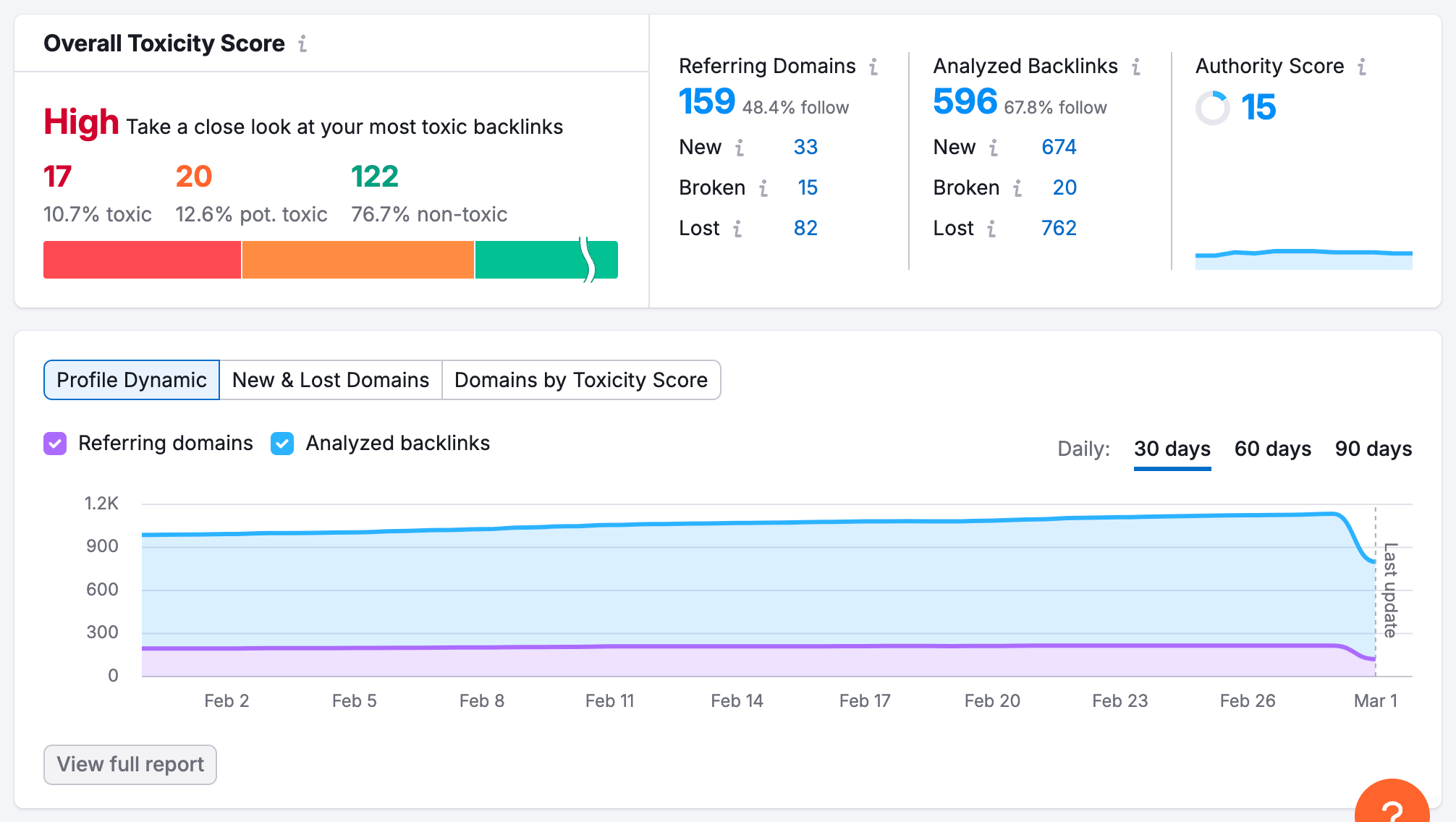Click the 596 analyzed backlinks total
Screen dimensions: 1456x822
tap(965, 101)
